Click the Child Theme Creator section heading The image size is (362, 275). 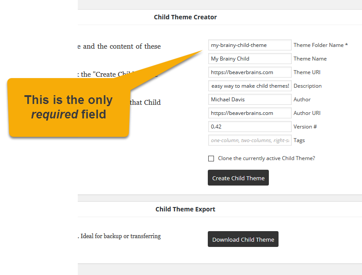coord(185,17)
